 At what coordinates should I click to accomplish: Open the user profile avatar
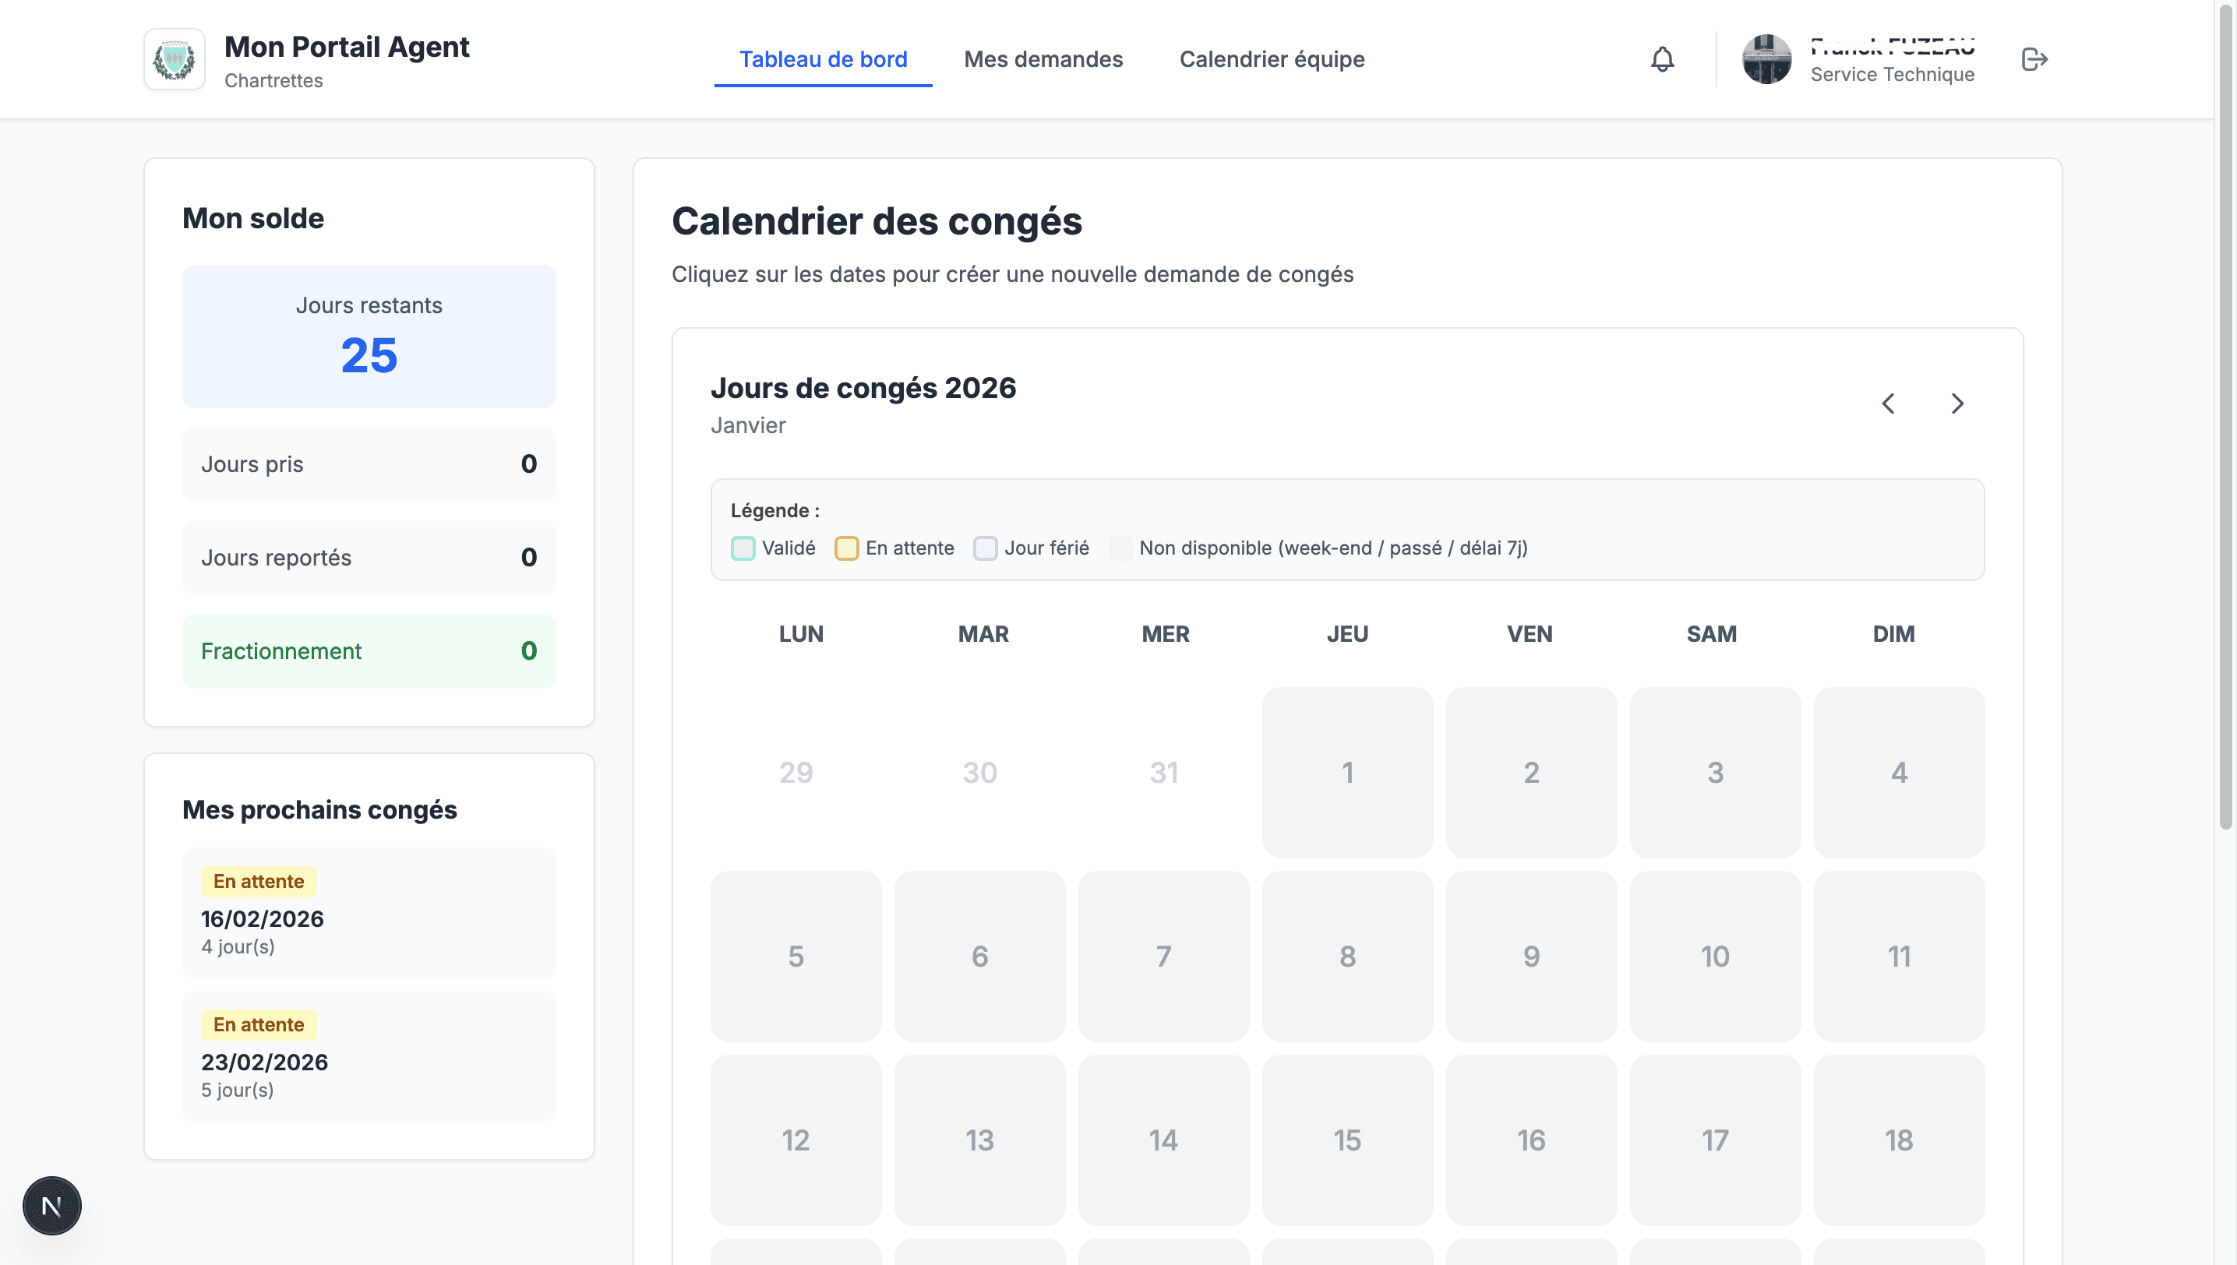pyautogui.click(x=1767, y=59)
